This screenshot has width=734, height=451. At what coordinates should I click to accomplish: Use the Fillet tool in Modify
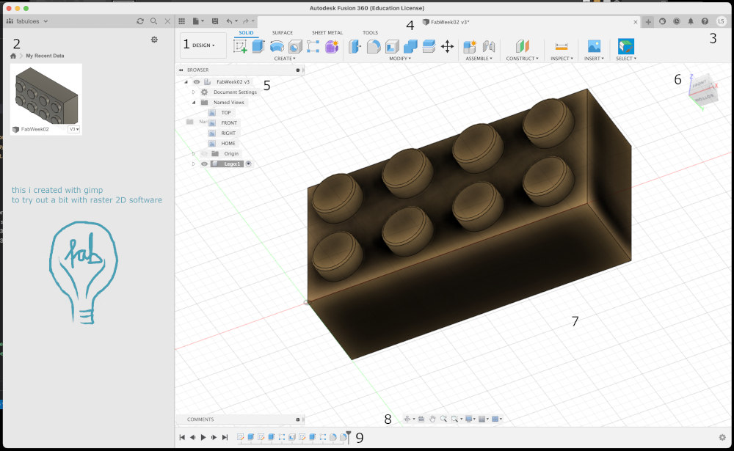click(x=374, y=46)
